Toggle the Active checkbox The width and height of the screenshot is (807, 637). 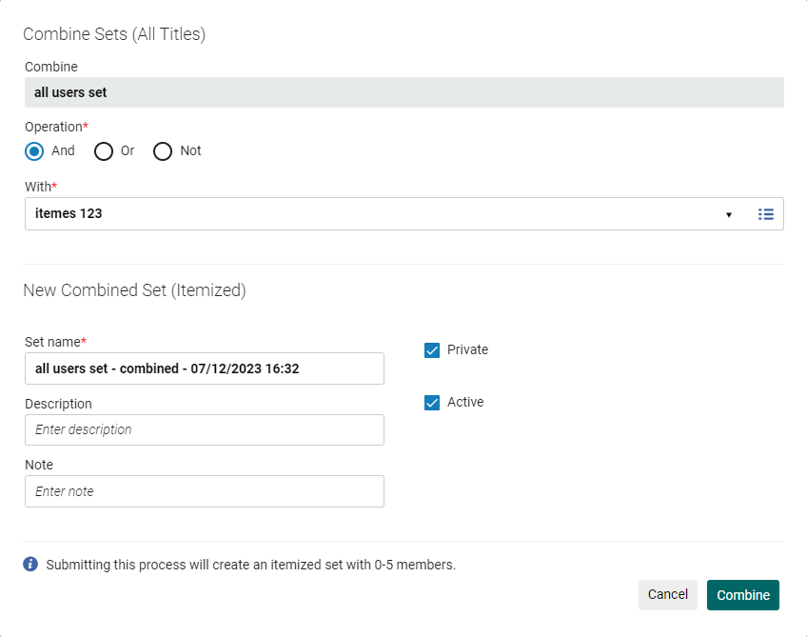click(432, 403)
